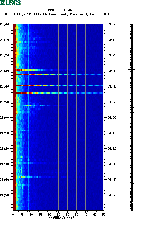Click the 'PDT' timezone label
The image size is (143, 231).
(x=6, y=14)
